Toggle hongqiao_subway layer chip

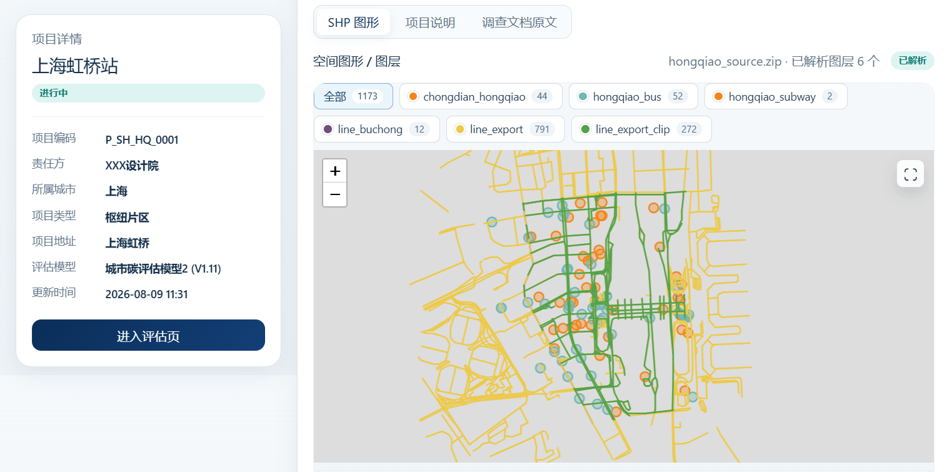pyautogui.click(x=776, y=96)
